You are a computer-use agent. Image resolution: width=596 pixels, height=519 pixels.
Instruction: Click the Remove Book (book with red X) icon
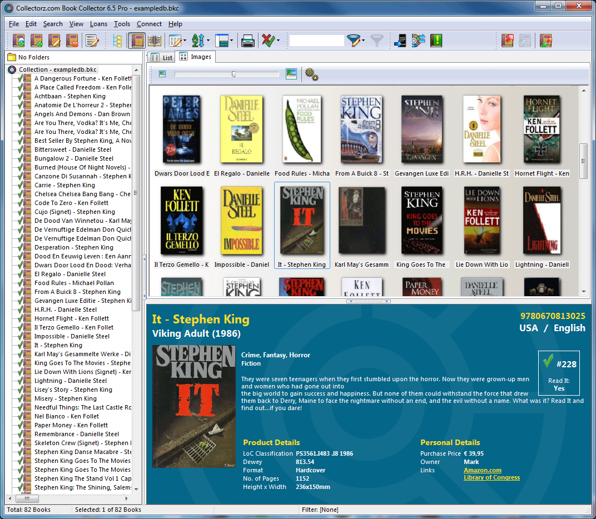pos(72,40)
